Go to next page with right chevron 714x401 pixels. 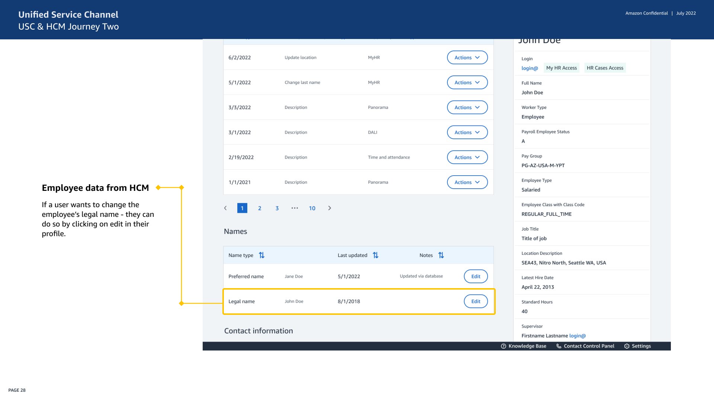pos(329,208)
